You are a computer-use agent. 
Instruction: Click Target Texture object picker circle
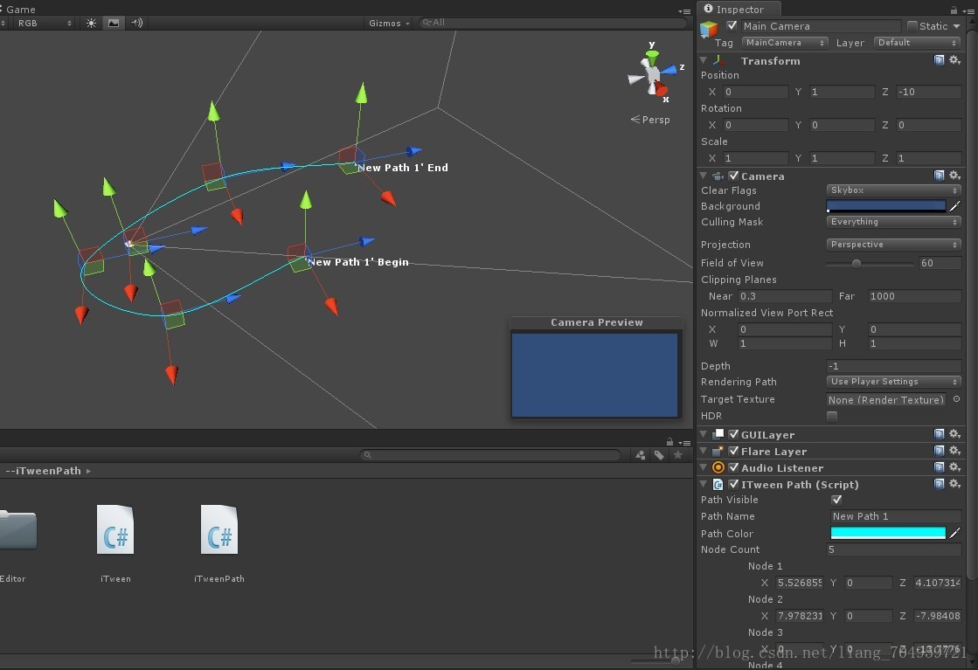956,399
